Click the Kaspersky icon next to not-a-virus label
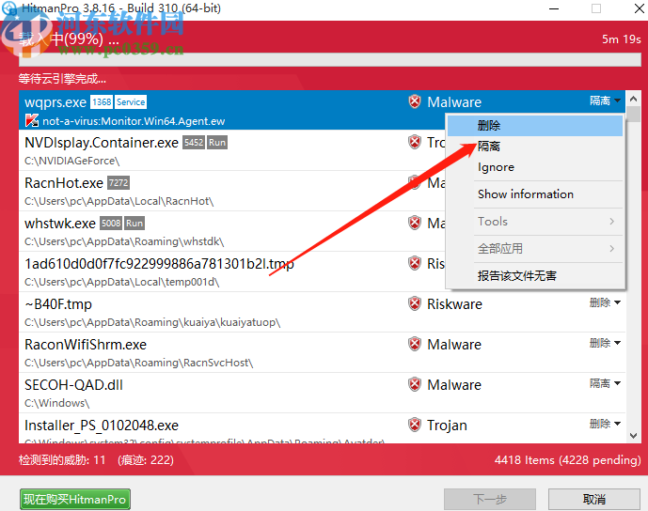Viewport: 648px width, 511px height. 32,121
